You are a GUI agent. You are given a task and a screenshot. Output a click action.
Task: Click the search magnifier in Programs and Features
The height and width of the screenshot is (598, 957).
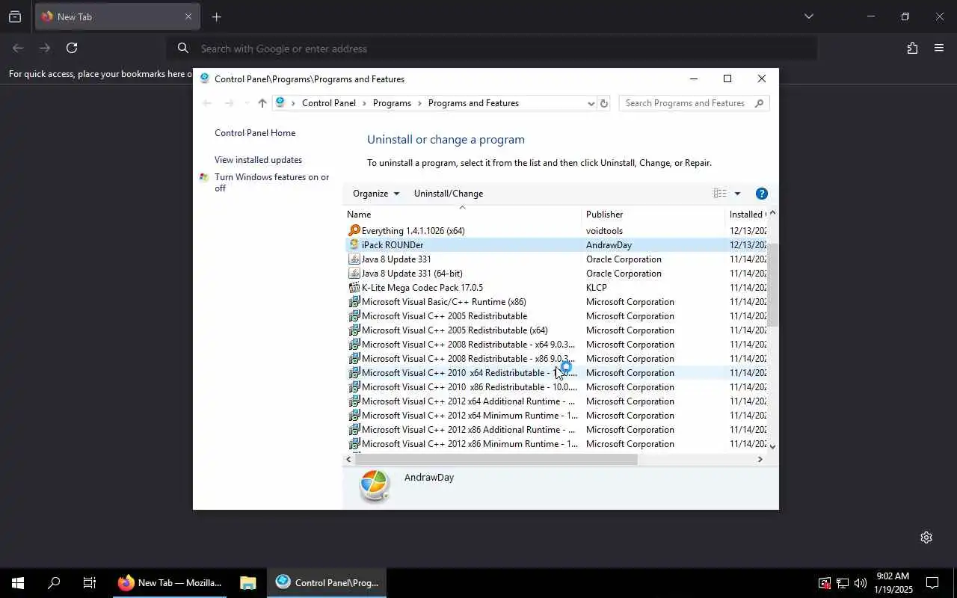click(759, 103)
